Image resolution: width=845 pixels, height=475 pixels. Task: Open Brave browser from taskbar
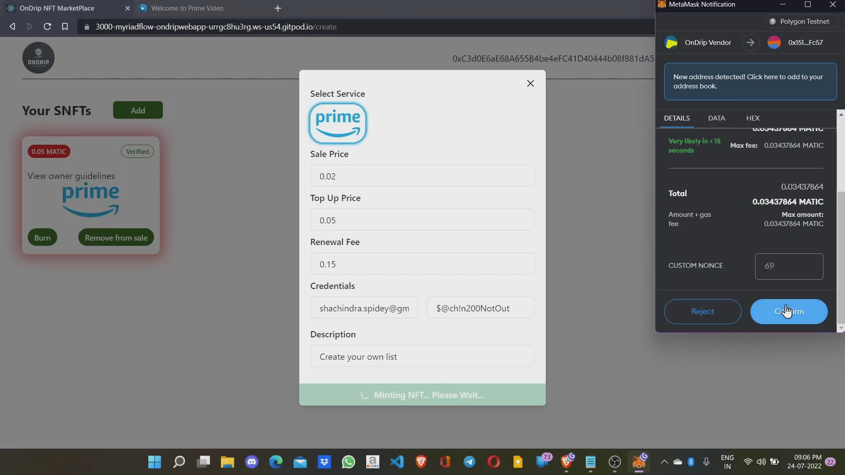(421, 462)
